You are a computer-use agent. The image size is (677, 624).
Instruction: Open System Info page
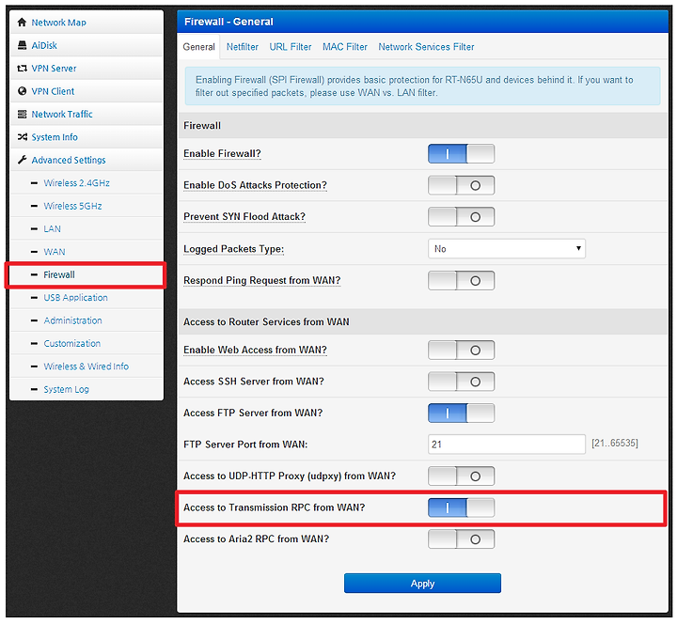(55, 137)
